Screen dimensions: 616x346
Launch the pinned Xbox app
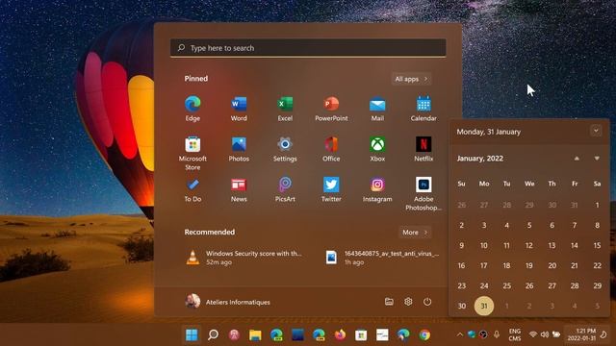[x=377, y=149]
